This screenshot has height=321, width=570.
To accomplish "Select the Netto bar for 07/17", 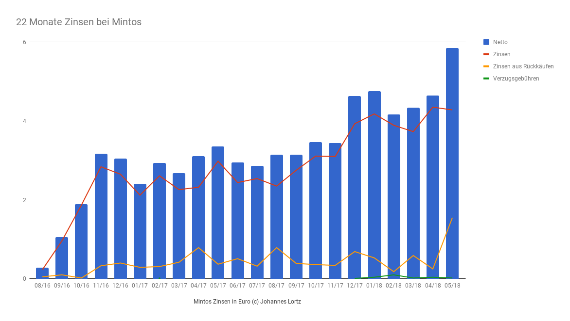I will pos(257,223).
